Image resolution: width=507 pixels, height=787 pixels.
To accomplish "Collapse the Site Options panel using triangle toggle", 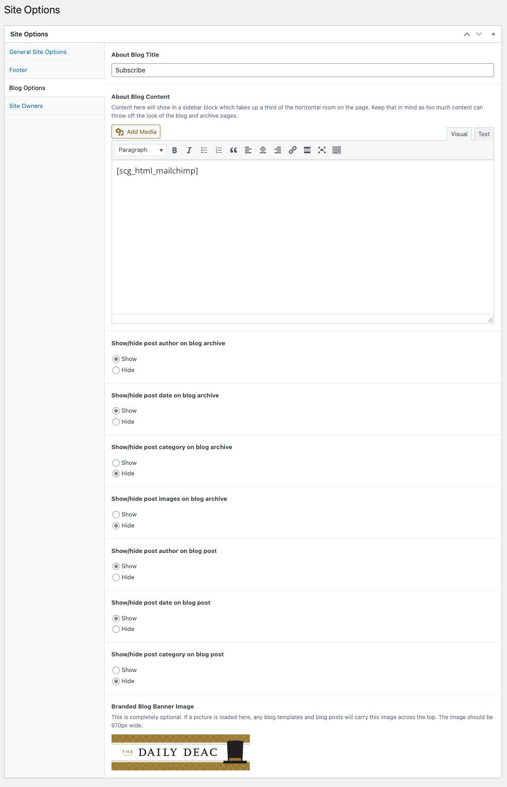I will [x=493, y=34].
